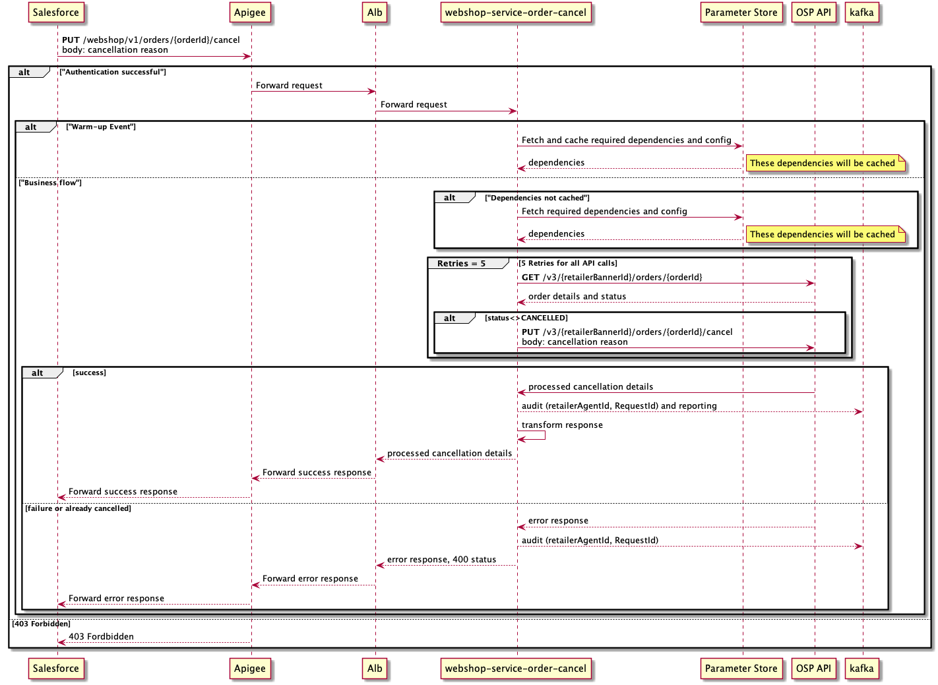Select the Apigee participant box at the top
This screenshot has height=685, width=938.
pos(250,13)
